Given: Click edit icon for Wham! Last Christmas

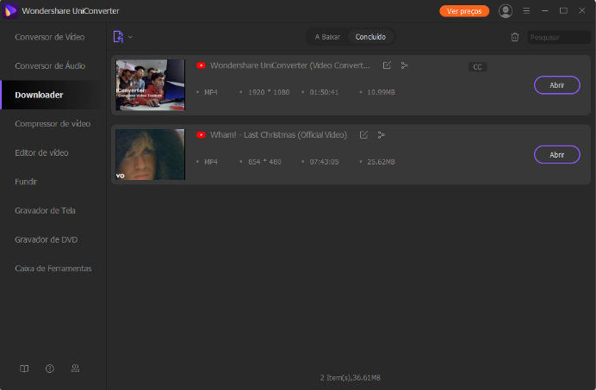Looking at the screenshot, I should click(x=363, y=135).
